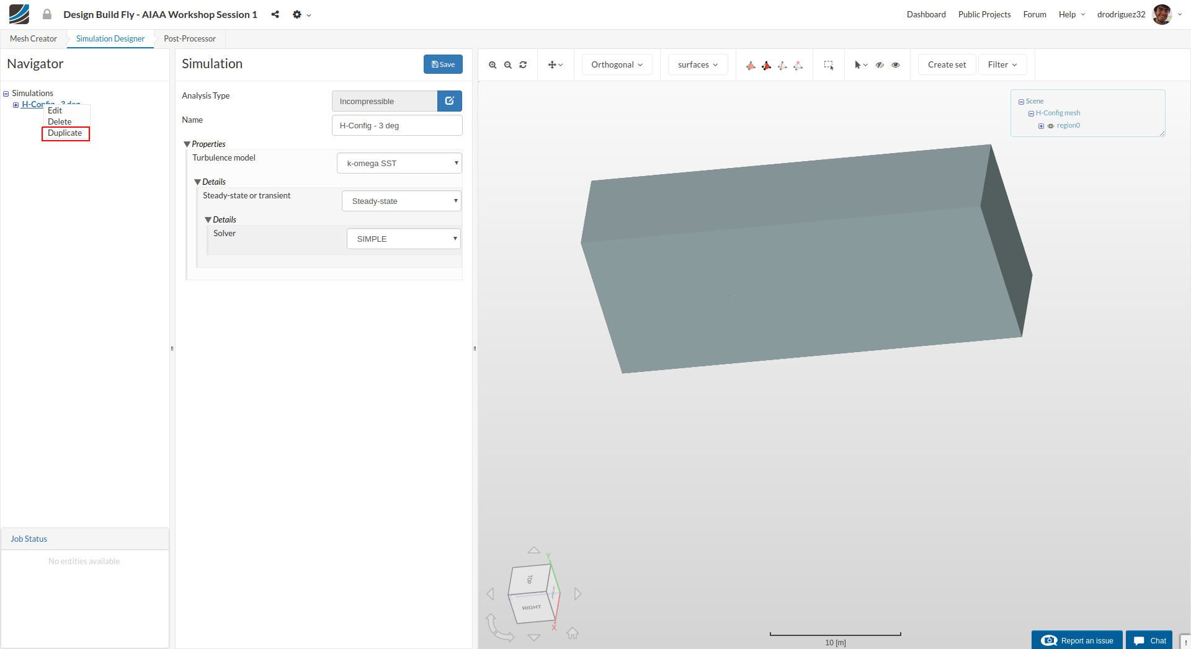
Task: Click the share icon beside project title
Action: pos(275,14)
